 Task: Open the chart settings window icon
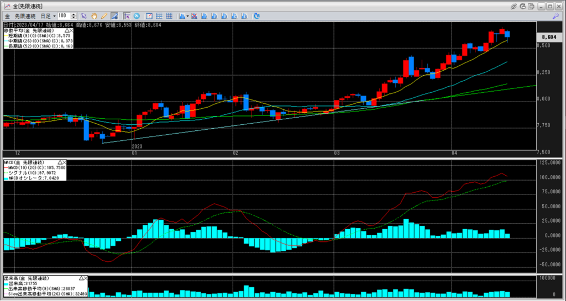(149, 16)
